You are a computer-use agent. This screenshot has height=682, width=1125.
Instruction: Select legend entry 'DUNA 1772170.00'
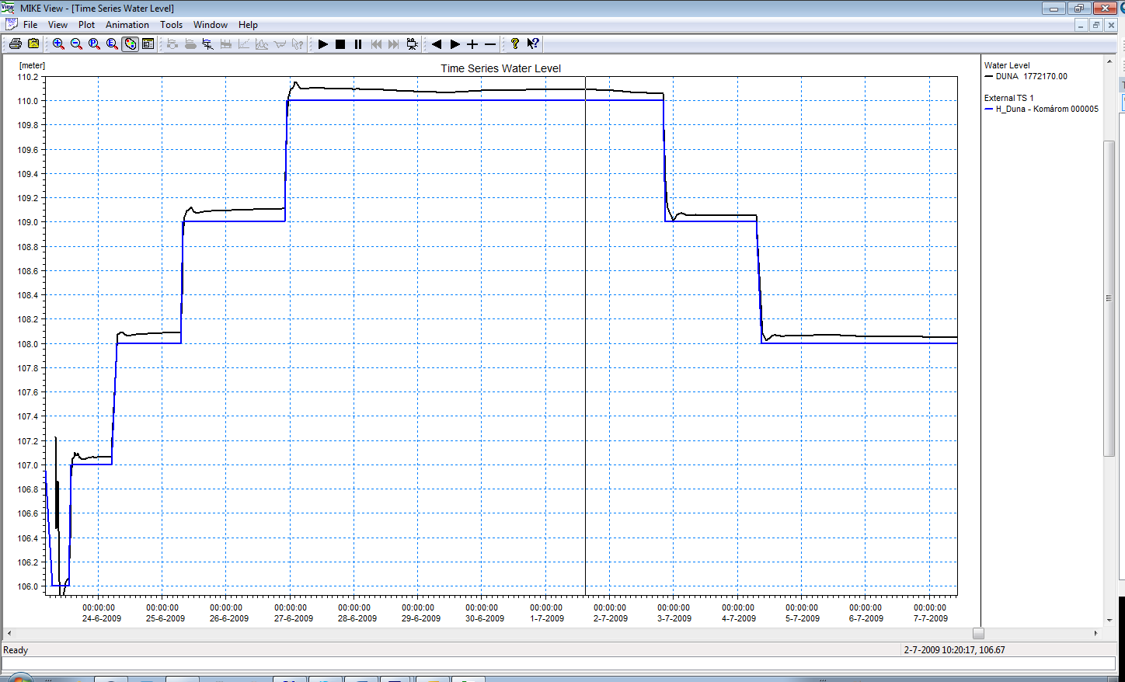pos(1026,76)
